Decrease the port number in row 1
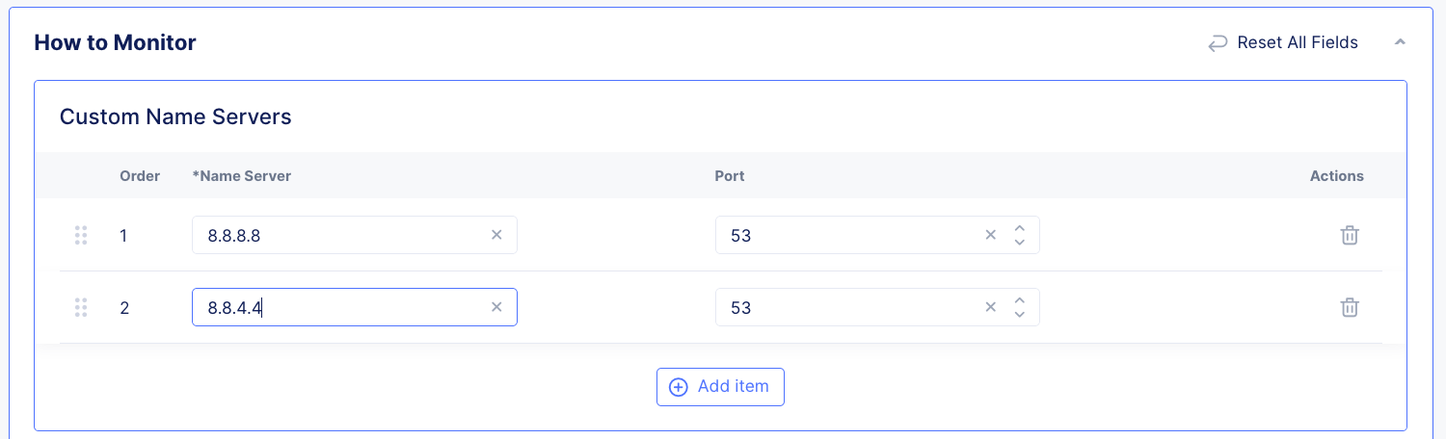 1019,242
